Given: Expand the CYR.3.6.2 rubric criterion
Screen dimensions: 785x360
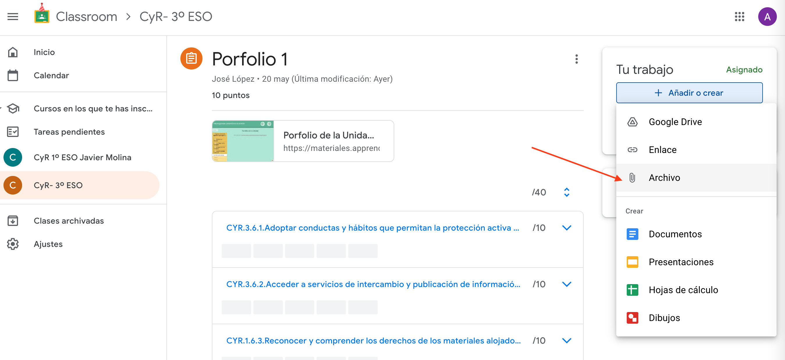Looking at the screenshot, I should pyautogui.click(x=566, y=284).
